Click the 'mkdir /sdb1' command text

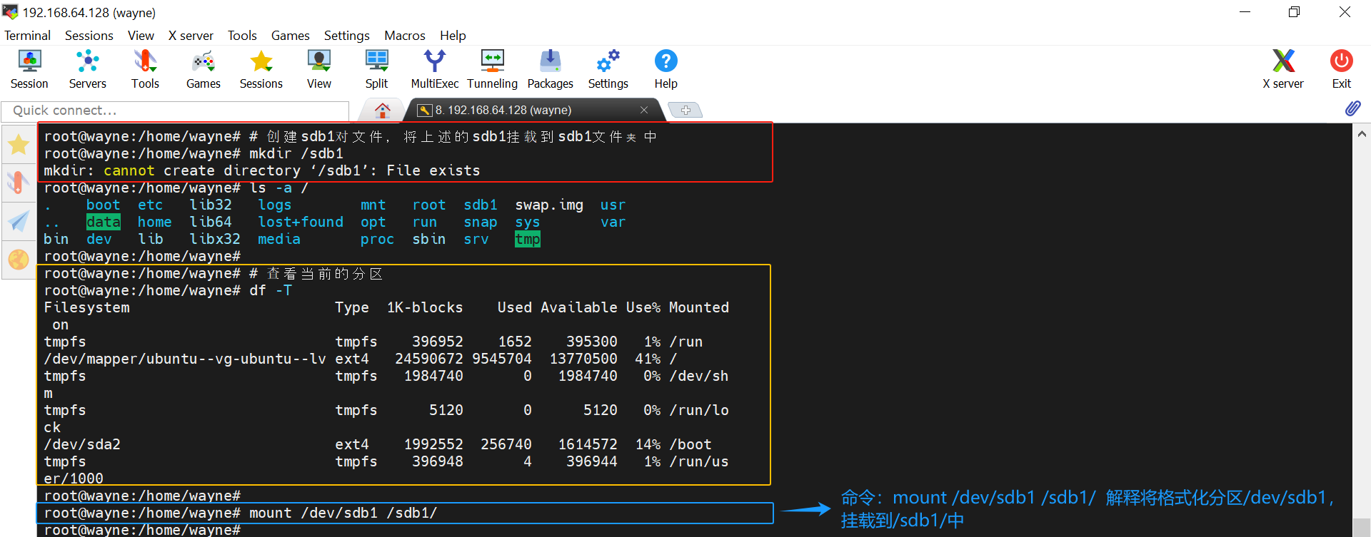296,153
